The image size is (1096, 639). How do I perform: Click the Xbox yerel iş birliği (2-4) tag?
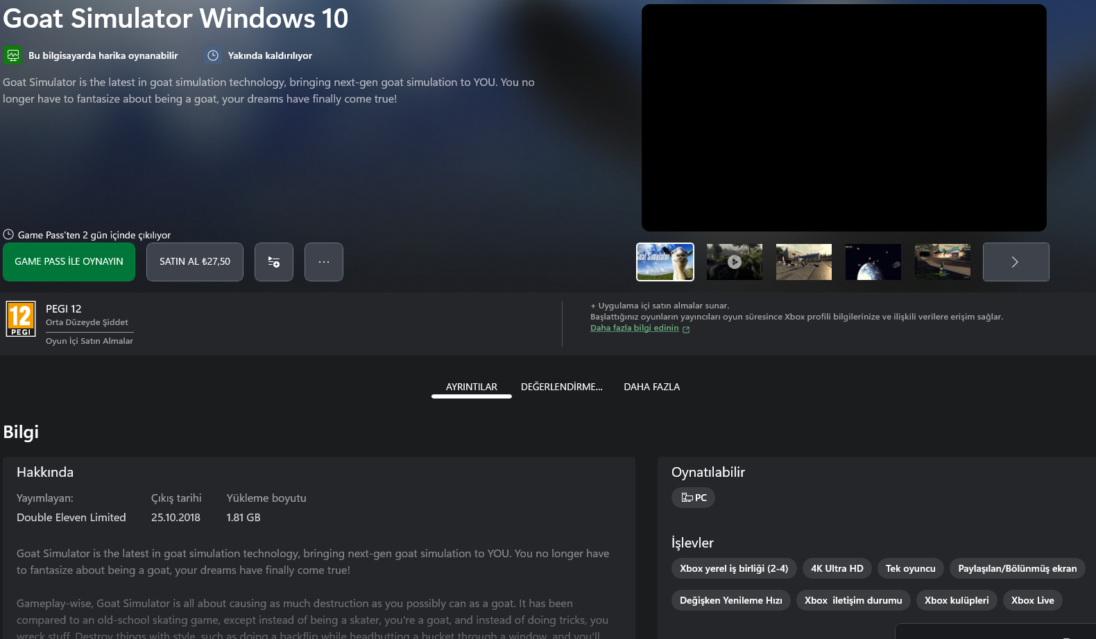pos(734,568)
